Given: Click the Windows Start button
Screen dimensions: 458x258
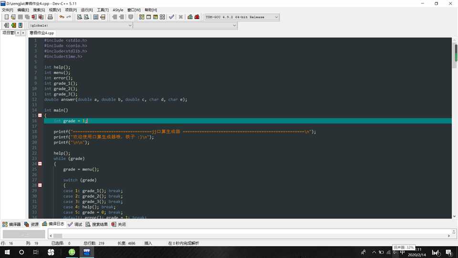Looking at the screenshot, I should (7, 252).
